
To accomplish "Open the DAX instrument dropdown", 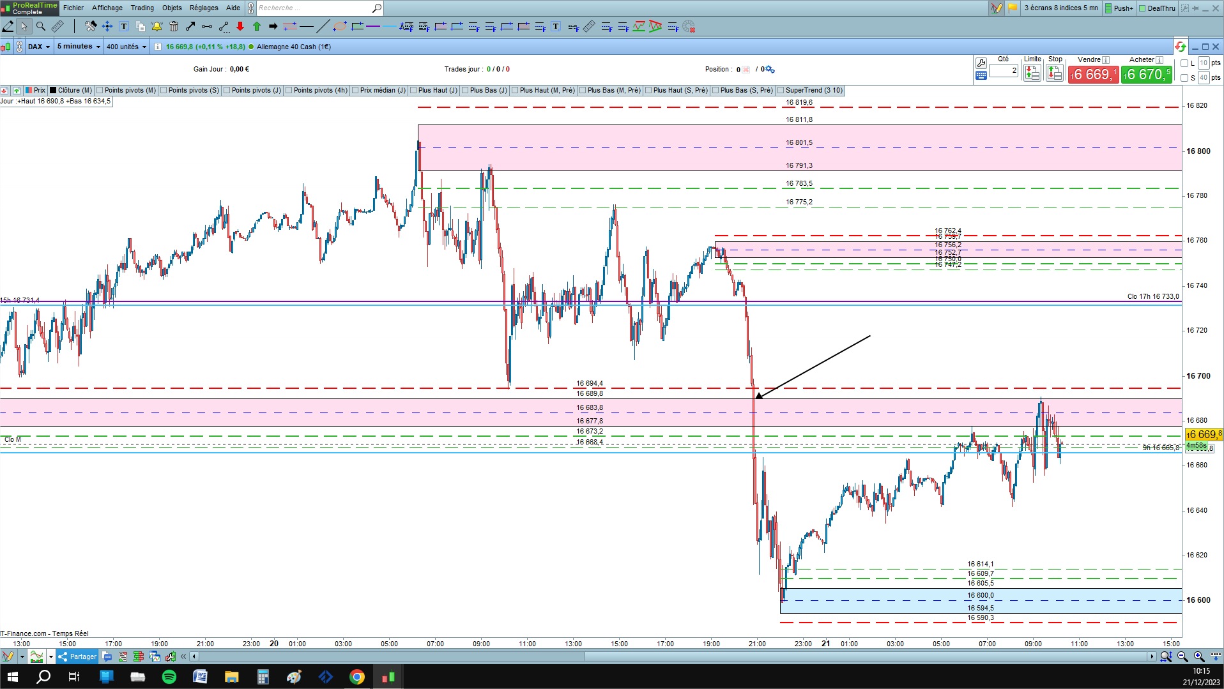I will (x=38, y=47).
